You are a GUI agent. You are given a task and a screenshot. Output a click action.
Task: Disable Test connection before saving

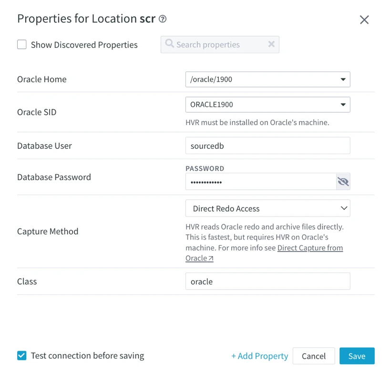(x=21, y=356)
